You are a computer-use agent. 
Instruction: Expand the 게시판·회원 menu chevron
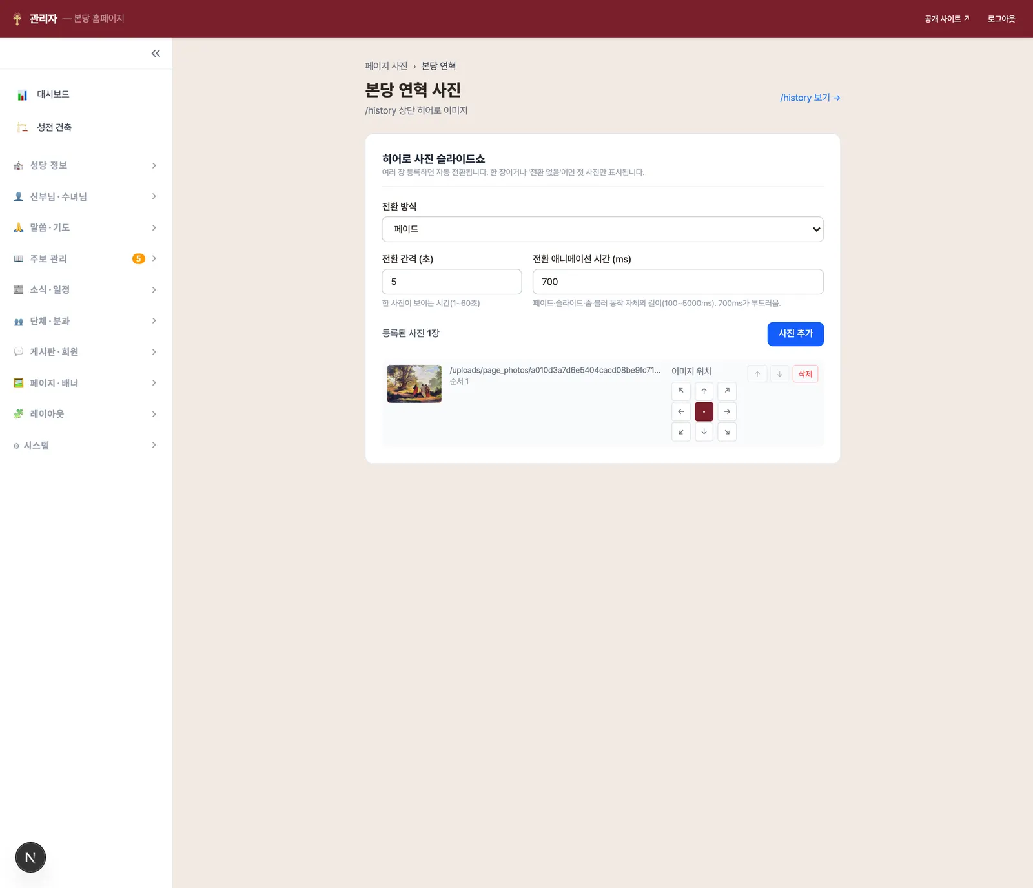click(154, 352)
